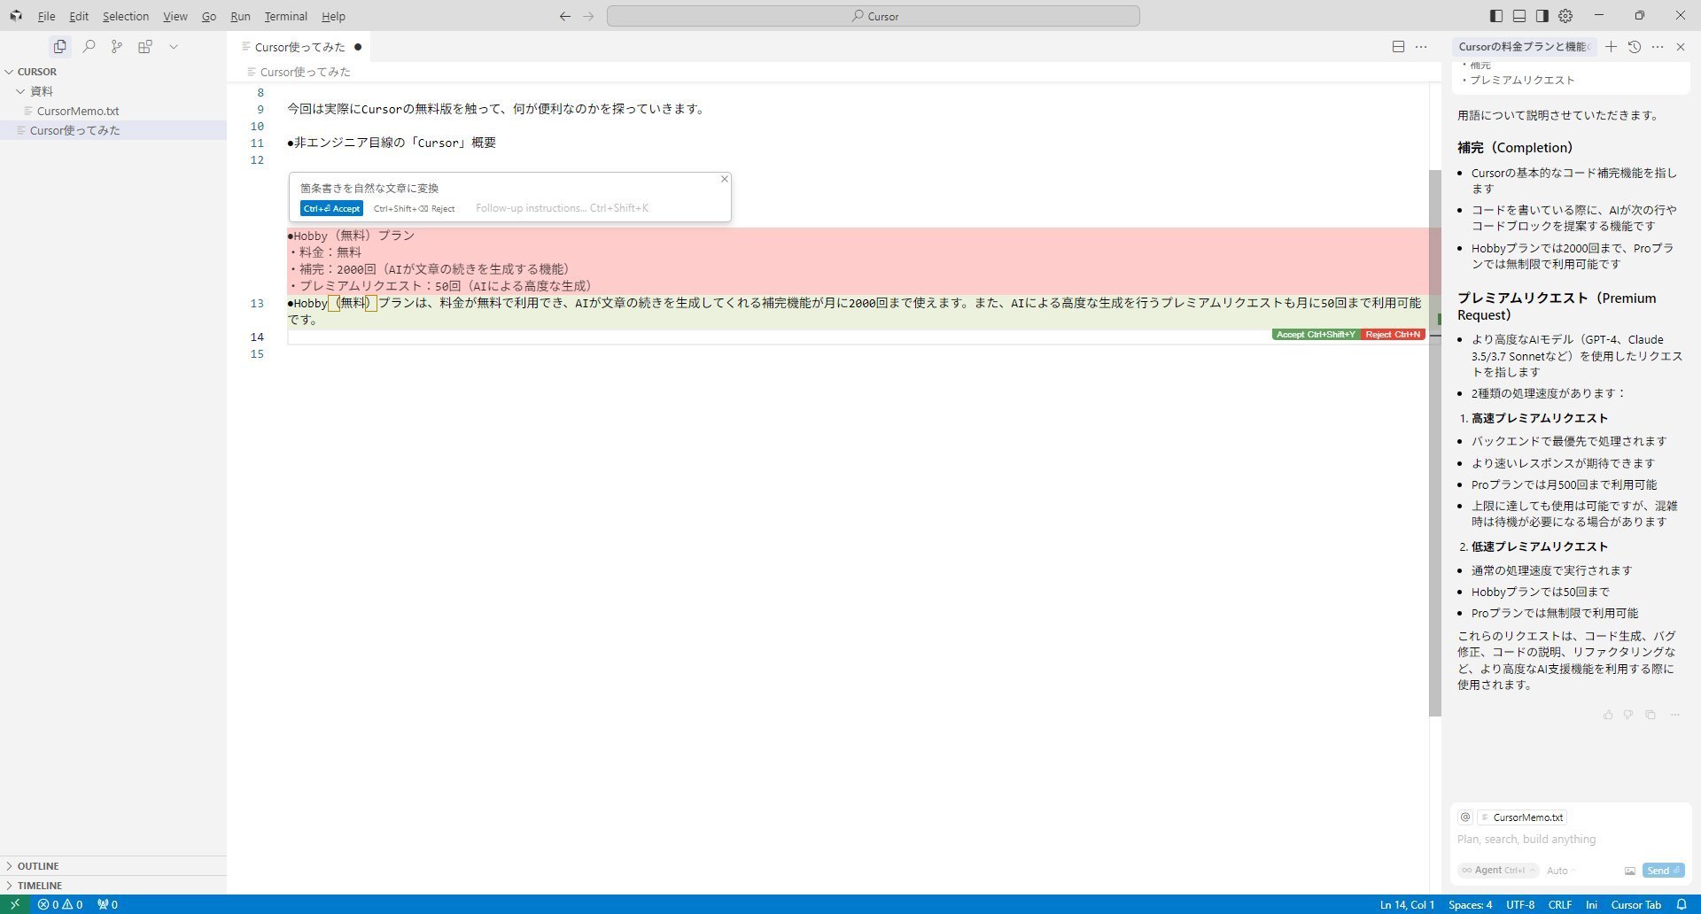1701x914 pixels.
Task: Change the CRLF line ending setting
Action: point(1560,904)
